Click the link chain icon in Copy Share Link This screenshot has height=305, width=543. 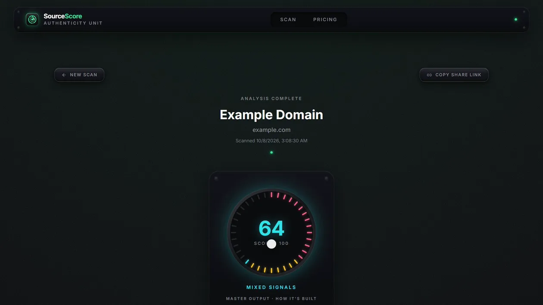[x=429, y=75]
